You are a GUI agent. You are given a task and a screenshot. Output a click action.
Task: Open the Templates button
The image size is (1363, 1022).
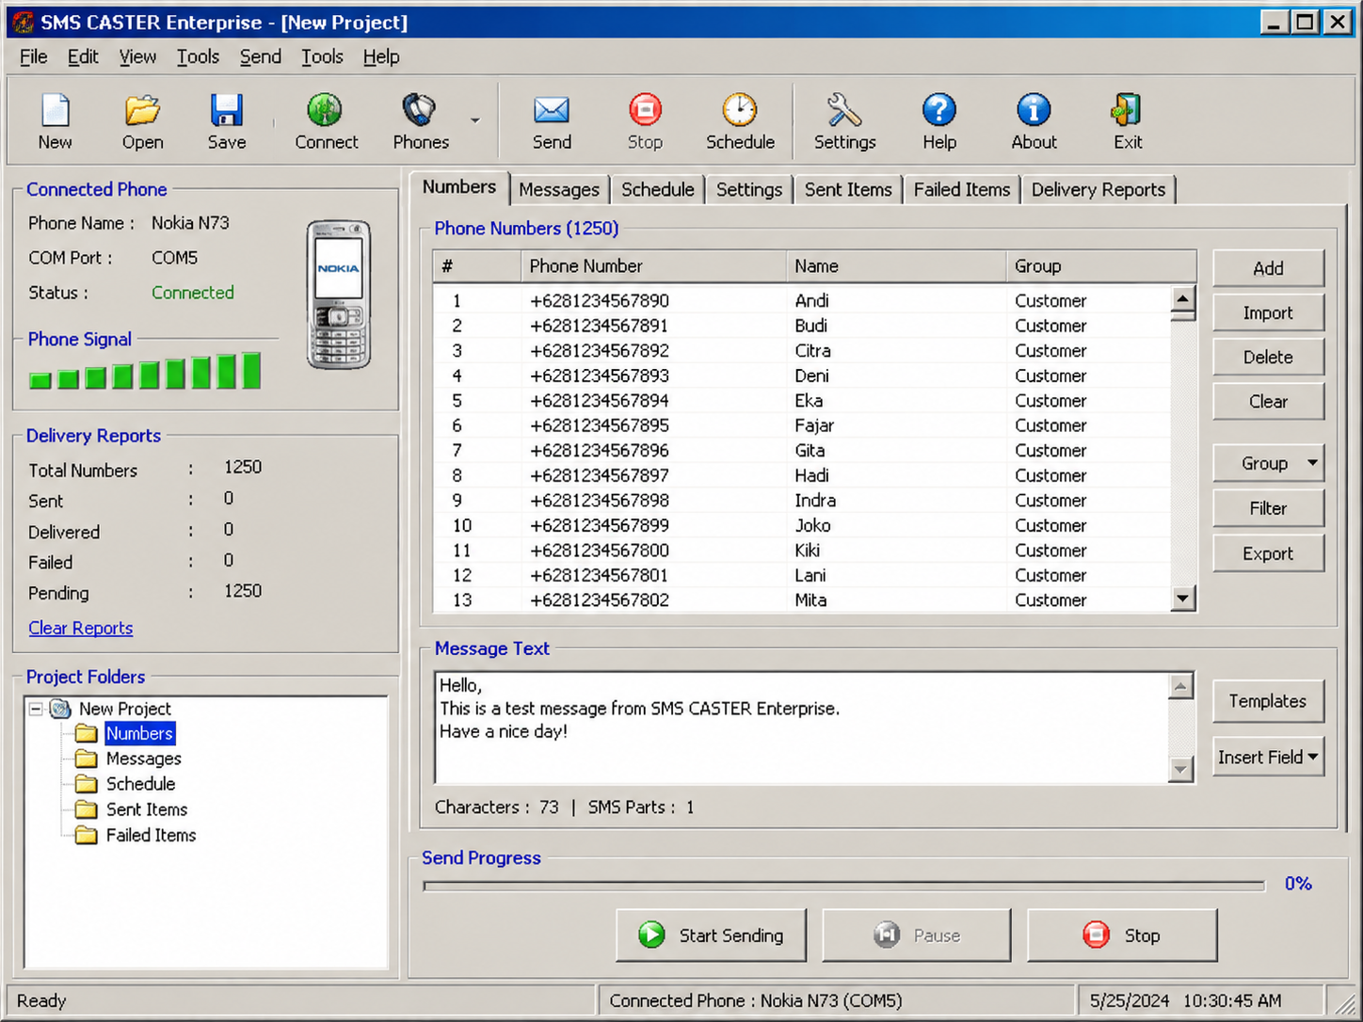(1268, 701)
